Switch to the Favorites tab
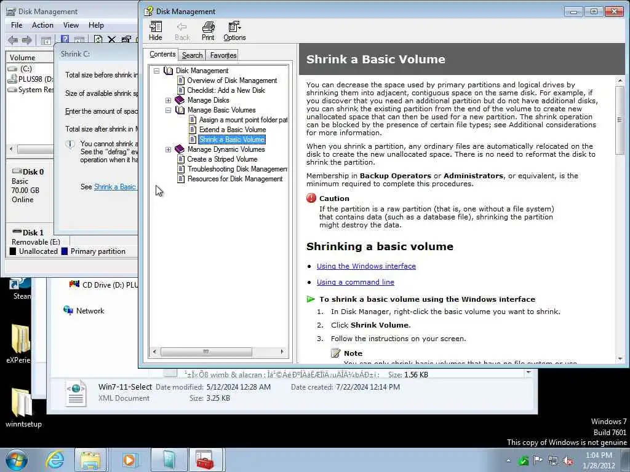630x472 pixels. [223, 55]
